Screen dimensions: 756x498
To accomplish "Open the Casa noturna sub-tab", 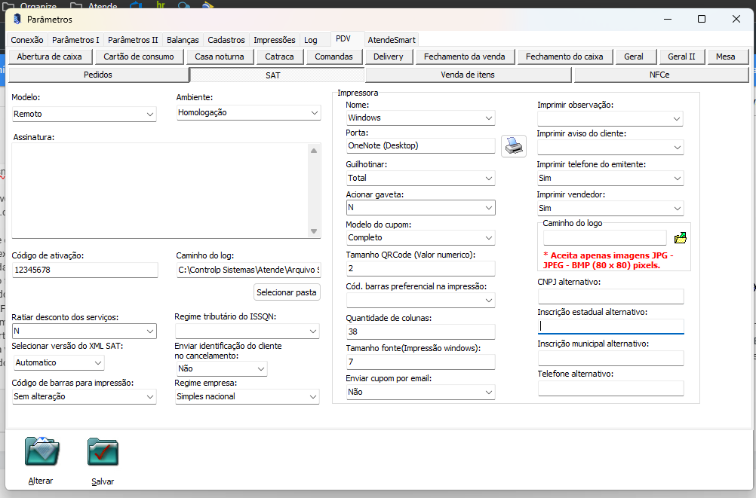I will pos(220,57).
